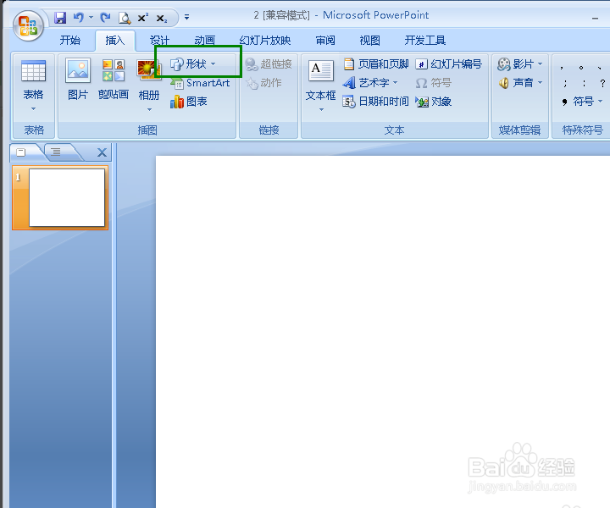Go to the 动画 tab
The width and height of the screenshot is (610, 508).
(x=205, y=40)
